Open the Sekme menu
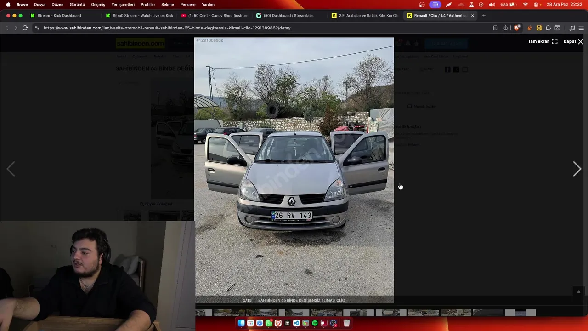The width and height of the screenshot is (588, 331). click(x=167, y=5)
